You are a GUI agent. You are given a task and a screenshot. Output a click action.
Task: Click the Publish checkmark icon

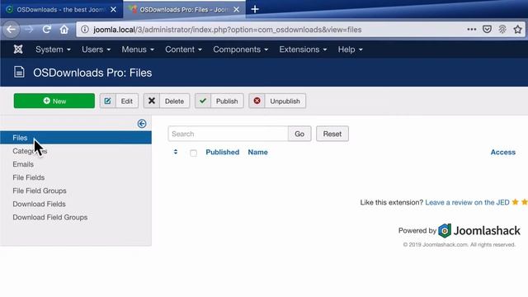(x=203, y=101)
